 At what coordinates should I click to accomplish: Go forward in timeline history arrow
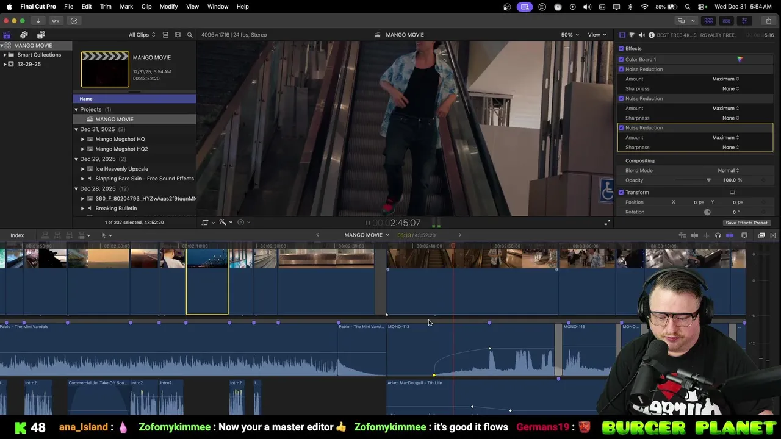pos(460,235)
